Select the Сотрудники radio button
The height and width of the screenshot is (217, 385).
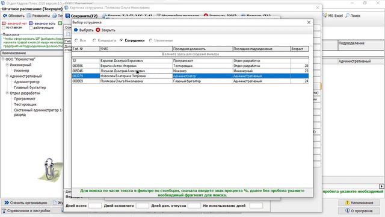tap(122, 40)
